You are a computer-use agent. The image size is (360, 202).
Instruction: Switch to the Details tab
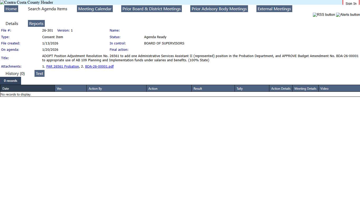click(12, 24)
